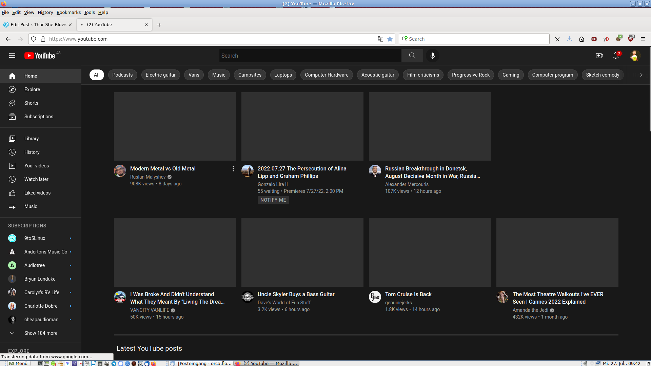Open the Create video icon
This screenshot has width=651, height=366.
click(599, 56)
